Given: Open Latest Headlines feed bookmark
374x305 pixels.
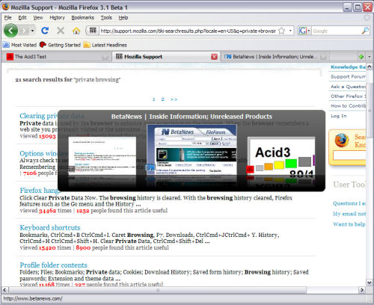Looking at the screenshot, I should click(105, 45).
